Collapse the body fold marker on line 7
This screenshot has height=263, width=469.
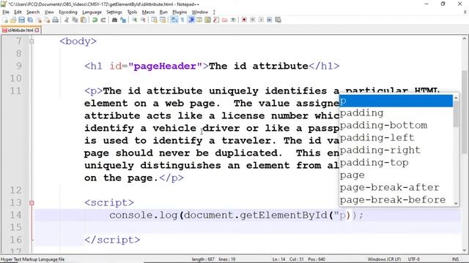32,42
